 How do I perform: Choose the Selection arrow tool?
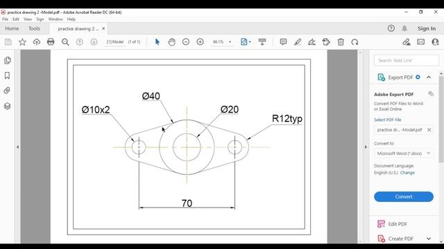pos(157,42)
